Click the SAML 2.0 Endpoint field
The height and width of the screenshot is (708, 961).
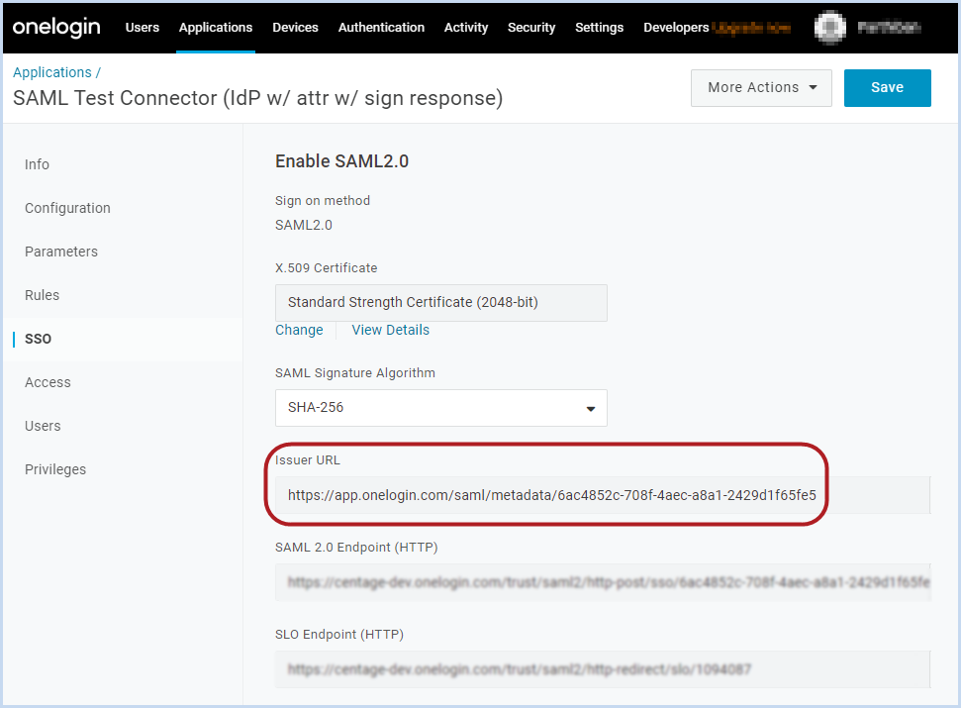(x=603, y=582)
